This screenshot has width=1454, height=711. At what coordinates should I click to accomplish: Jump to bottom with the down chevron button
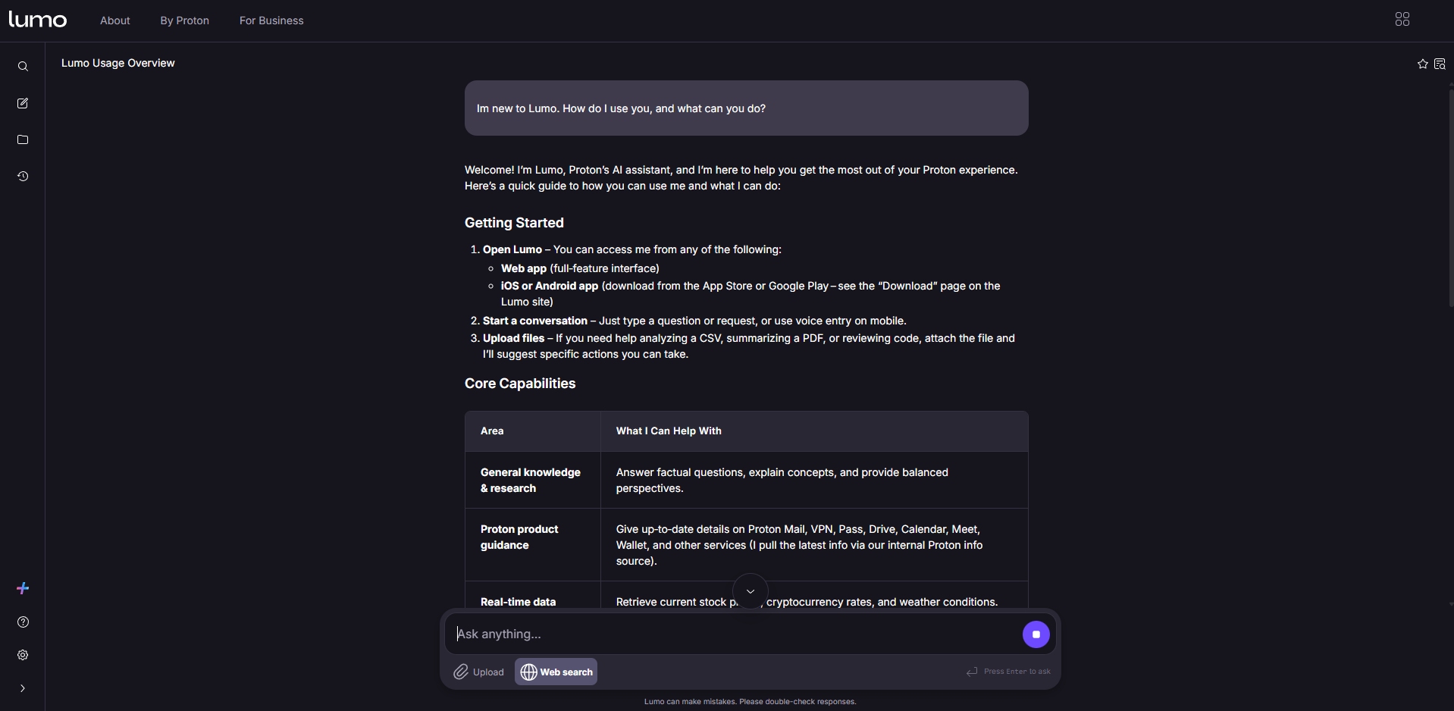click(751, 591)
